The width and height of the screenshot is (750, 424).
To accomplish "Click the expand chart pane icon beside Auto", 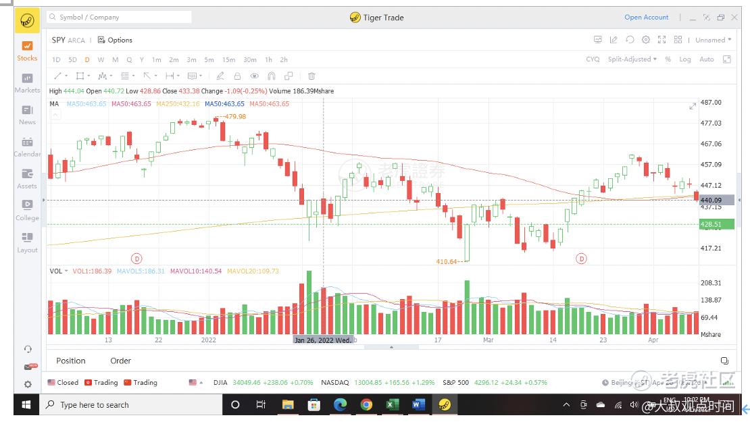I will (x=726, y=59).
